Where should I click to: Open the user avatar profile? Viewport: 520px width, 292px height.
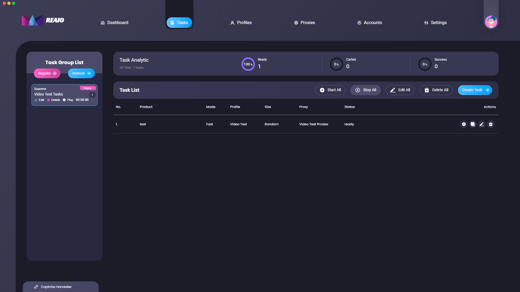[x=491, y=22]
